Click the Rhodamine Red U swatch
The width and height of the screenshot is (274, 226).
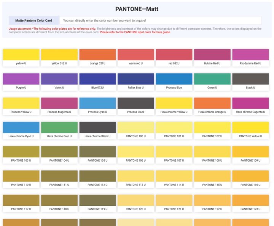click(250, 55)
